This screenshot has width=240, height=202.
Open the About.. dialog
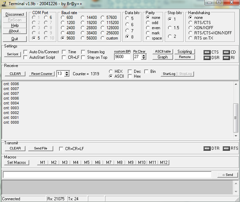(15, 31)
